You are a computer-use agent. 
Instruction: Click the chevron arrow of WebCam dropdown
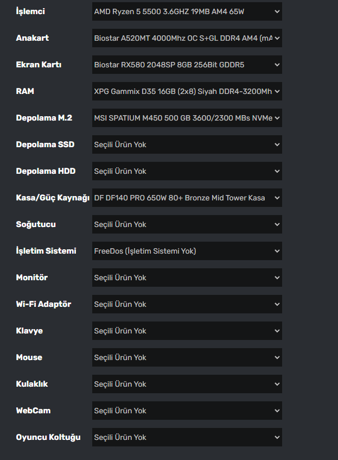click(277, 411)
